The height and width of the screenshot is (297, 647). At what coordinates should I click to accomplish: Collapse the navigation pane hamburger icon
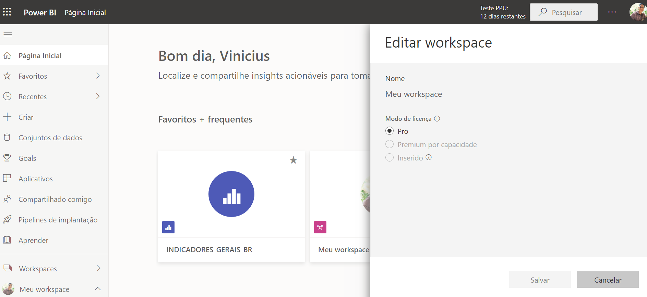8,34
